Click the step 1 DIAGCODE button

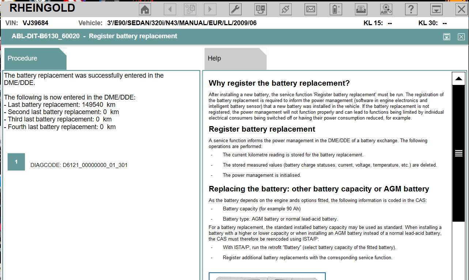pyautogui.click(x=16, y=162)
